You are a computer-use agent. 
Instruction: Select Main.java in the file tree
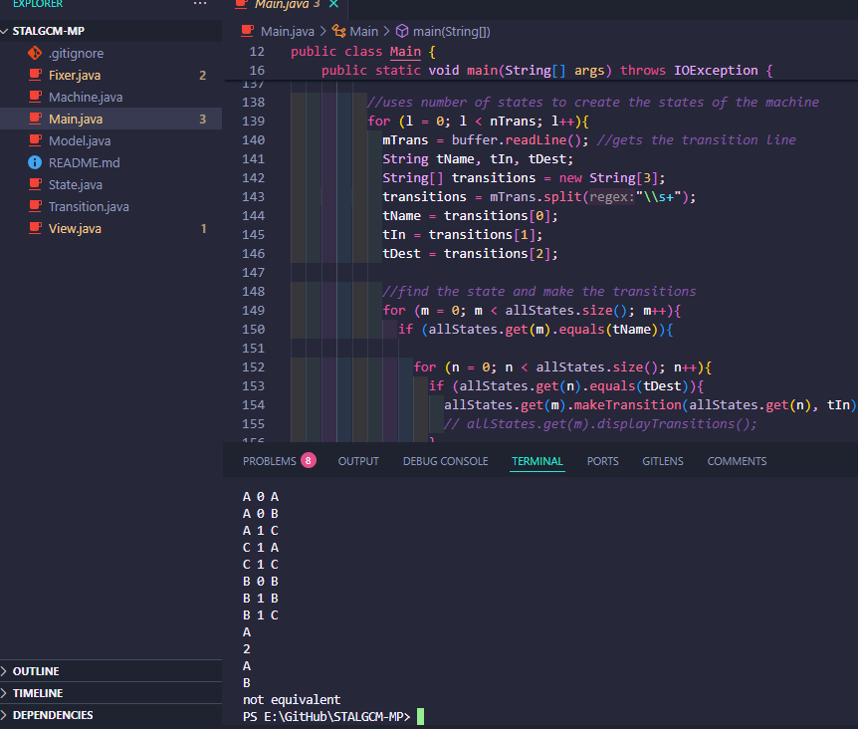tap(76, 119)
